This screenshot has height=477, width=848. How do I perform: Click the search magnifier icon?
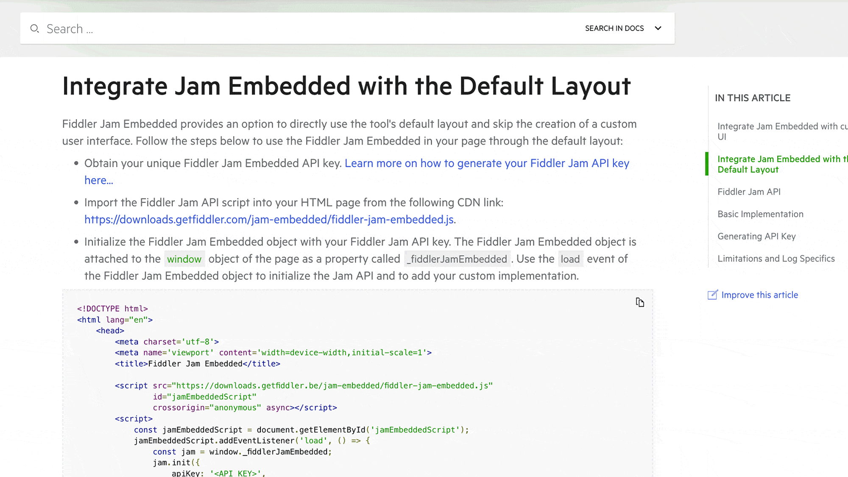coord(35,28)
